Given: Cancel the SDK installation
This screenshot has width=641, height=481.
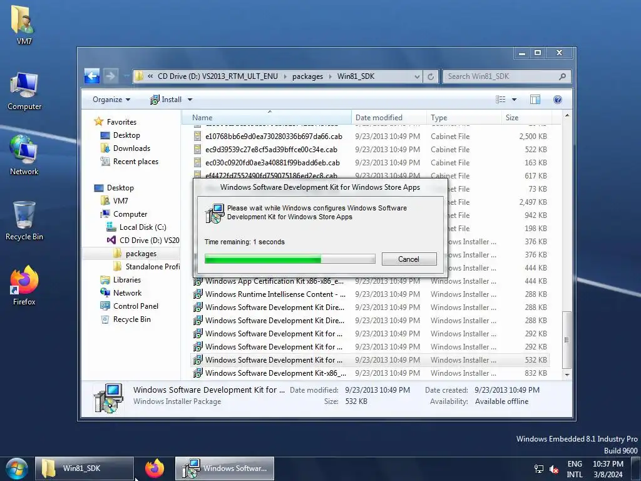Looking at the screenshot, I should (x=409, y=259).
